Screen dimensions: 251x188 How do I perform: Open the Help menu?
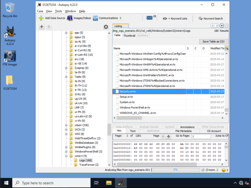point(82,11)
